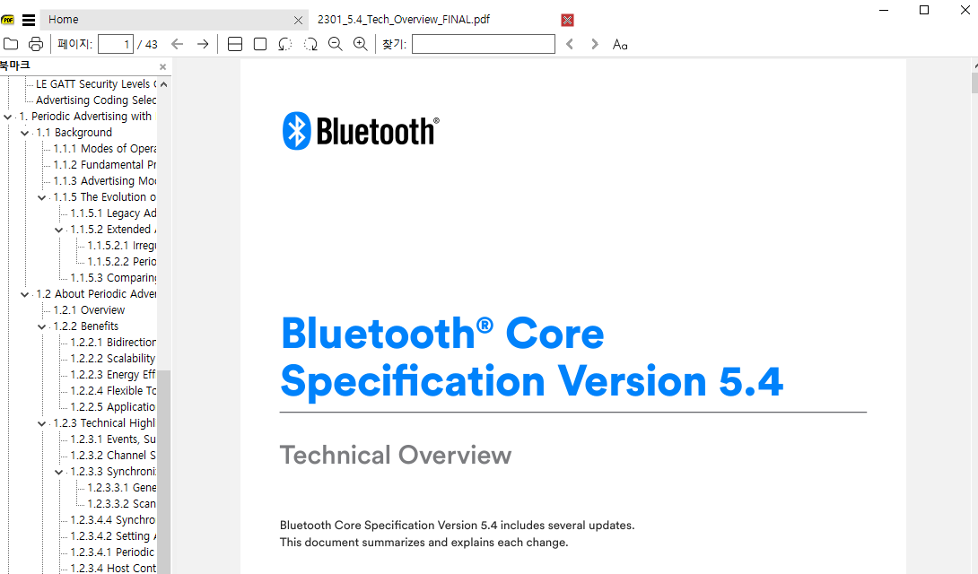
Task: Open bookmark 1.2.2.4 Flexible
Action: (x=113, y=391)
